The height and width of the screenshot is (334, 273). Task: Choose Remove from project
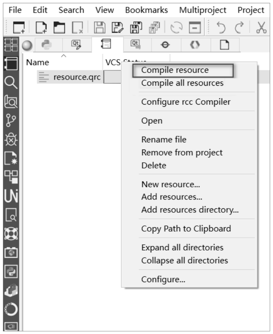182,153
